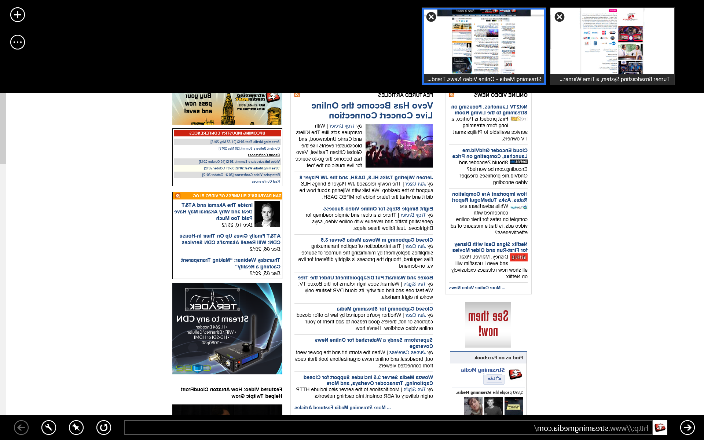The image size is (704, 440).
Task: Click the address bar showing streamingmedia.com
Action: click(x=388, y=428)
